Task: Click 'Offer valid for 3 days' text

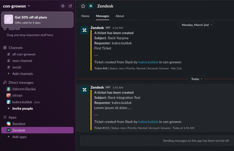Action: coord(28,23)
